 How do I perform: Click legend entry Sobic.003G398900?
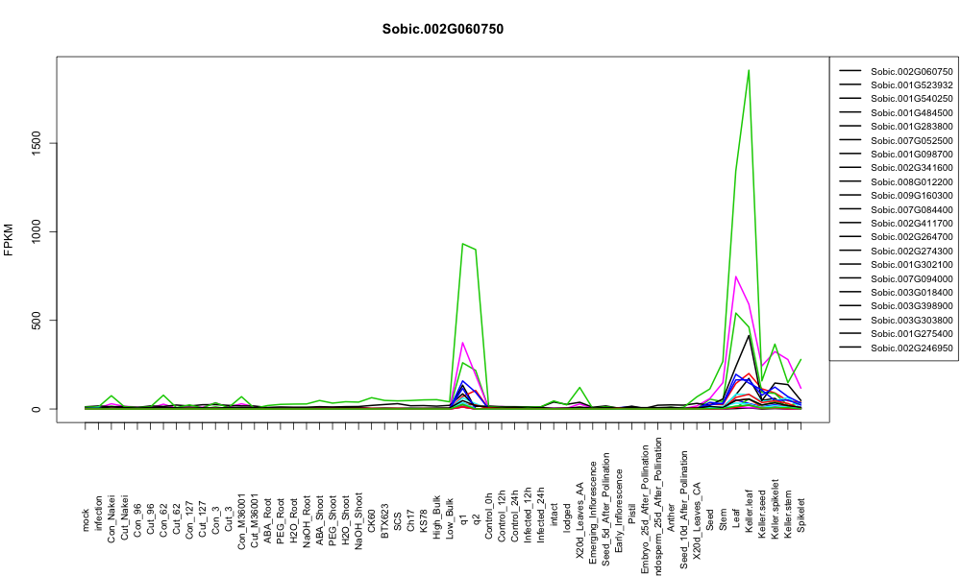911,306
